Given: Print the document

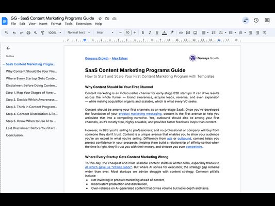Looking at the screenshot, I should (x=28, y=33).
